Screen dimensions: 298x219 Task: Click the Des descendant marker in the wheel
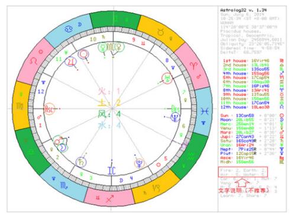pos(176,108)
